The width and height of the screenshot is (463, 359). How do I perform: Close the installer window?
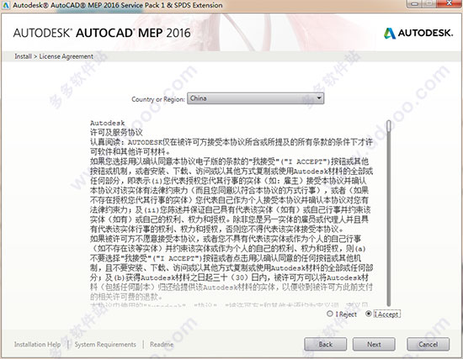(x=450, y=4)
